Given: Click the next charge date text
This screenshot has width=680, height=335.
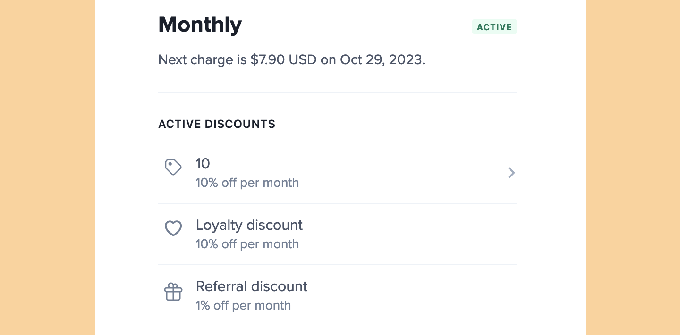Looking at the screenshot, I should click(291, 60).
